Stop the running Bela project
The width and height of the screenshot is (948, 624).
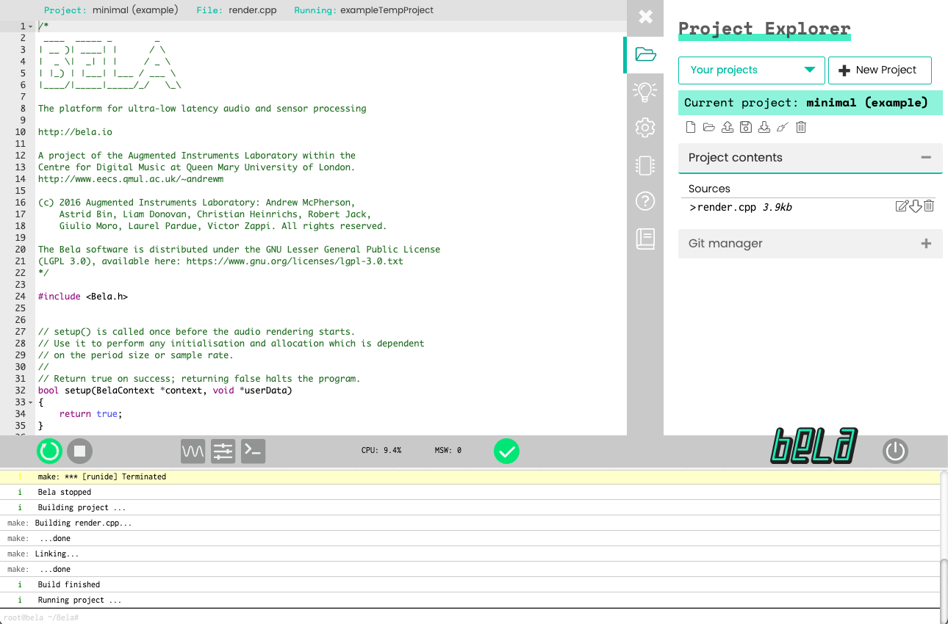click(80, 451)
